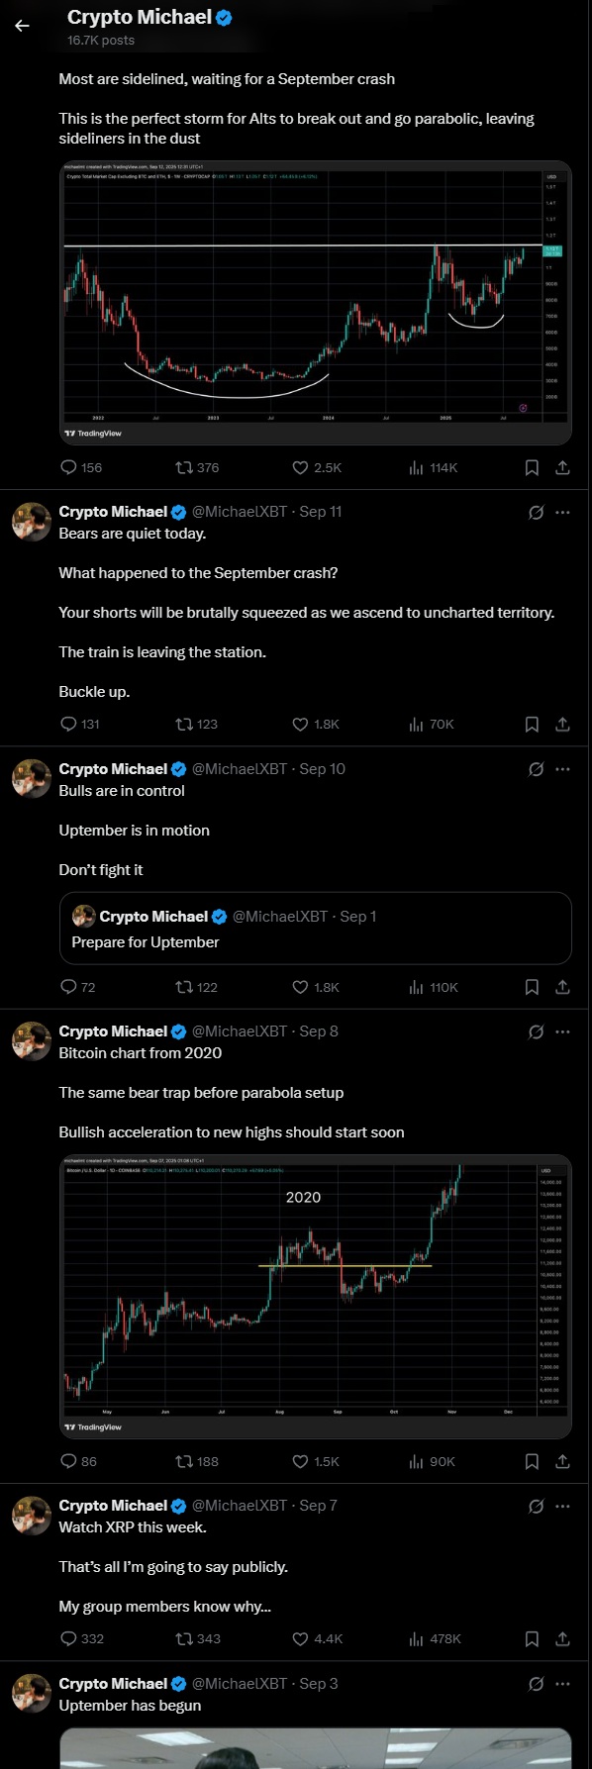
Task: Open the quoted 'Prepare for Uptember' post
Action: tap(315, 929)
